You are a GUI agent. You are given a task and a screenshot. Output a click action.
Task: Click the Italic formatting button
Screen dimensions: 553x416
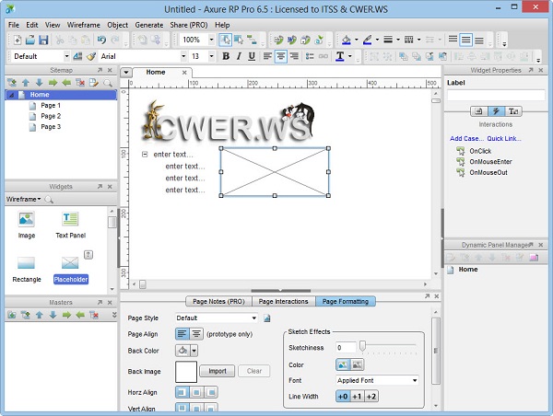point(239,56)
